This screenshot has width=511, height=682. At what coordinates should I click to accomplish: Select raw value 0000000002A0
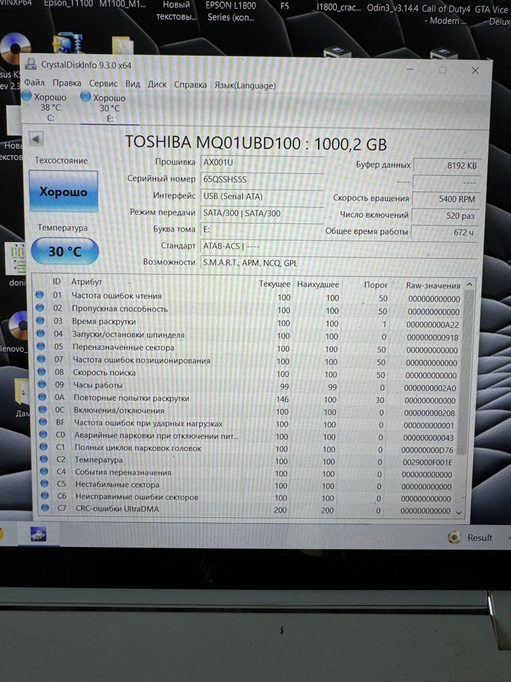(x=430, y=388)
